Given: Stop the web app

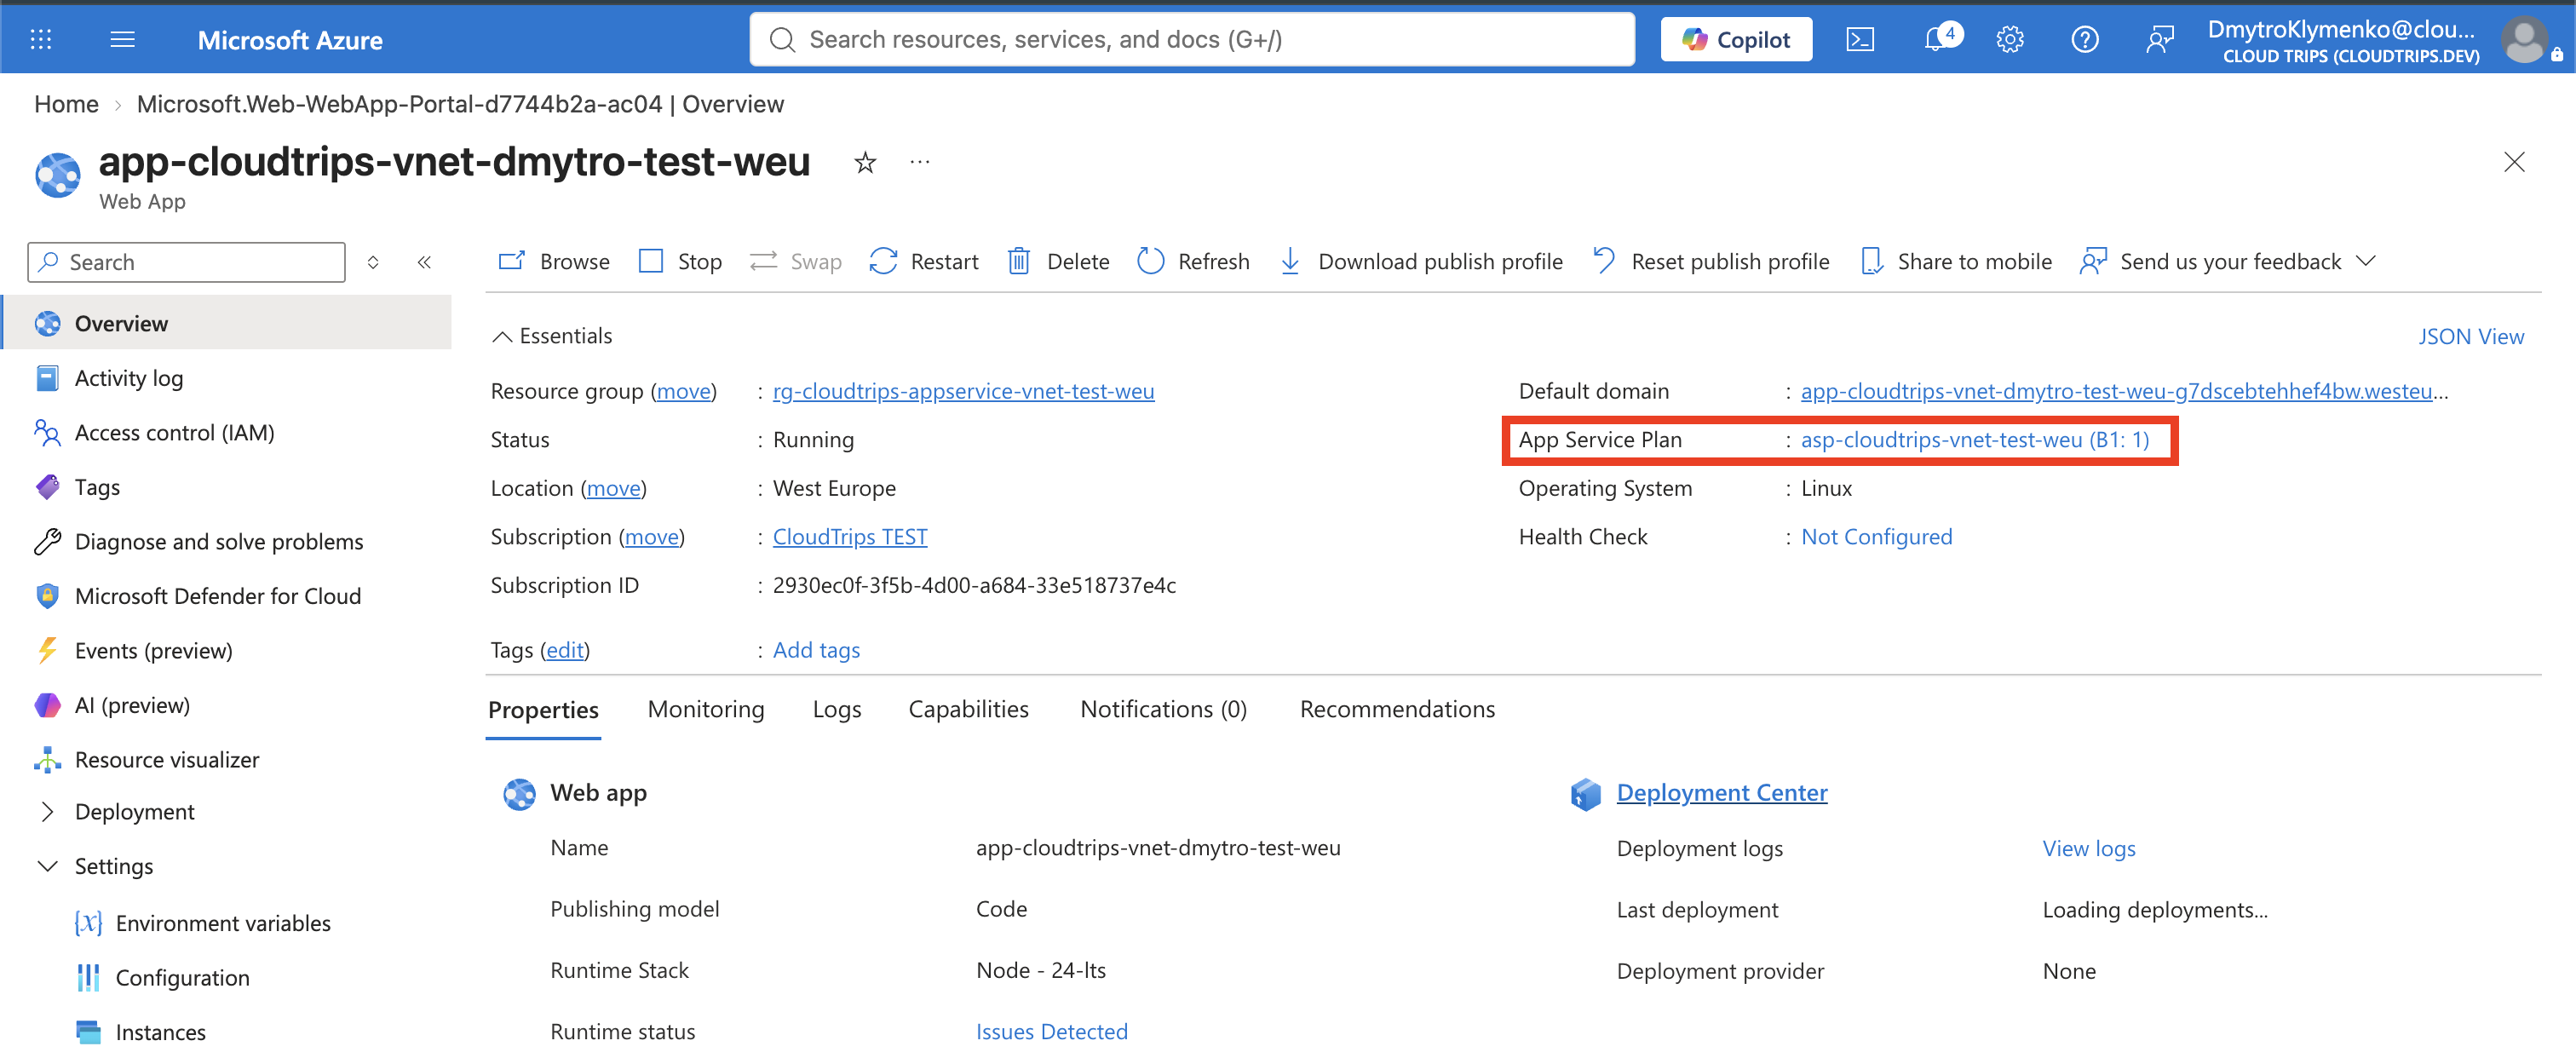Looking at the screenshot, I should (680, 261).
